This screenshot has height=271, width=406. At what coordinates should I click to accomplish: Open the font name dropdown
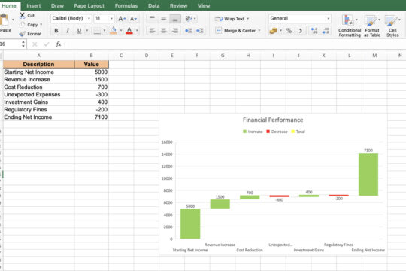(89, 18)
